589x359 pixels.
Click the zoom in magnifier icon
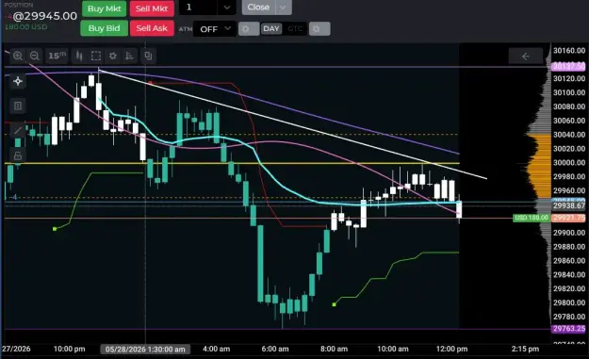(x=18, y=56)
